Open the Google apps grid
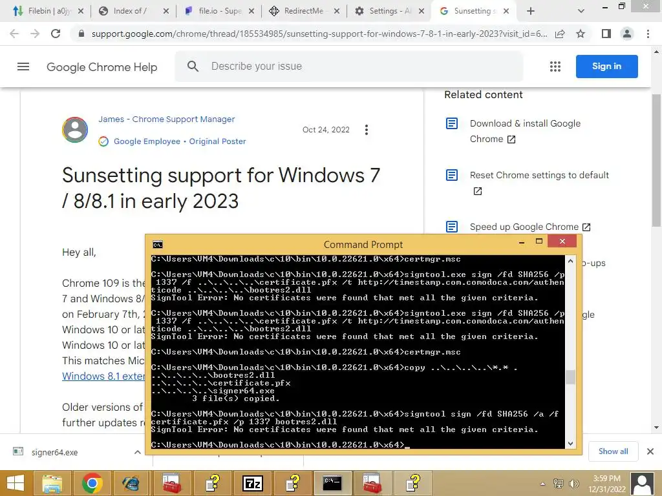 tap(555, 67)
